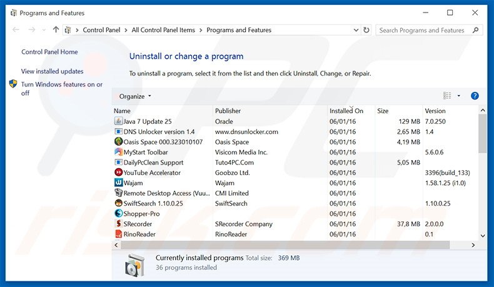Click the installed programs disc icon
The width and height of the screenshot is (494, 287).
coord(135,265)
